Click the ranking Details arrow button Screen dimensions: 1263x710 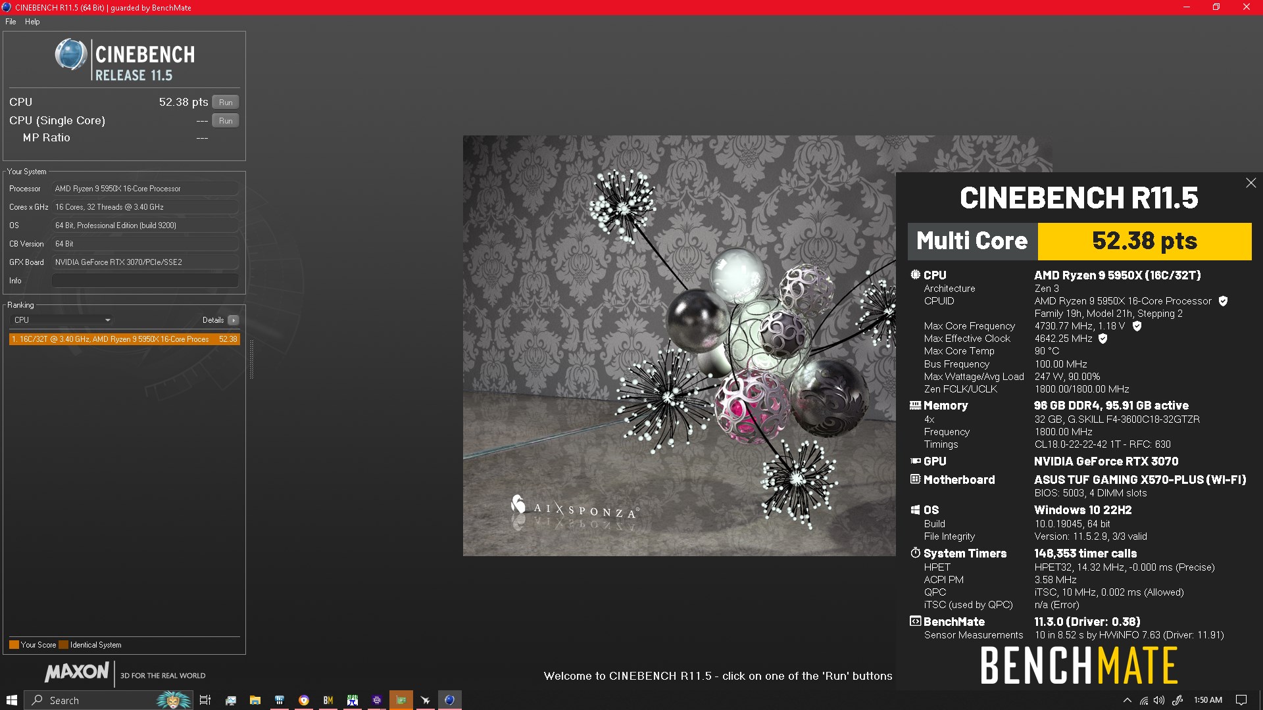click(233, 320)
